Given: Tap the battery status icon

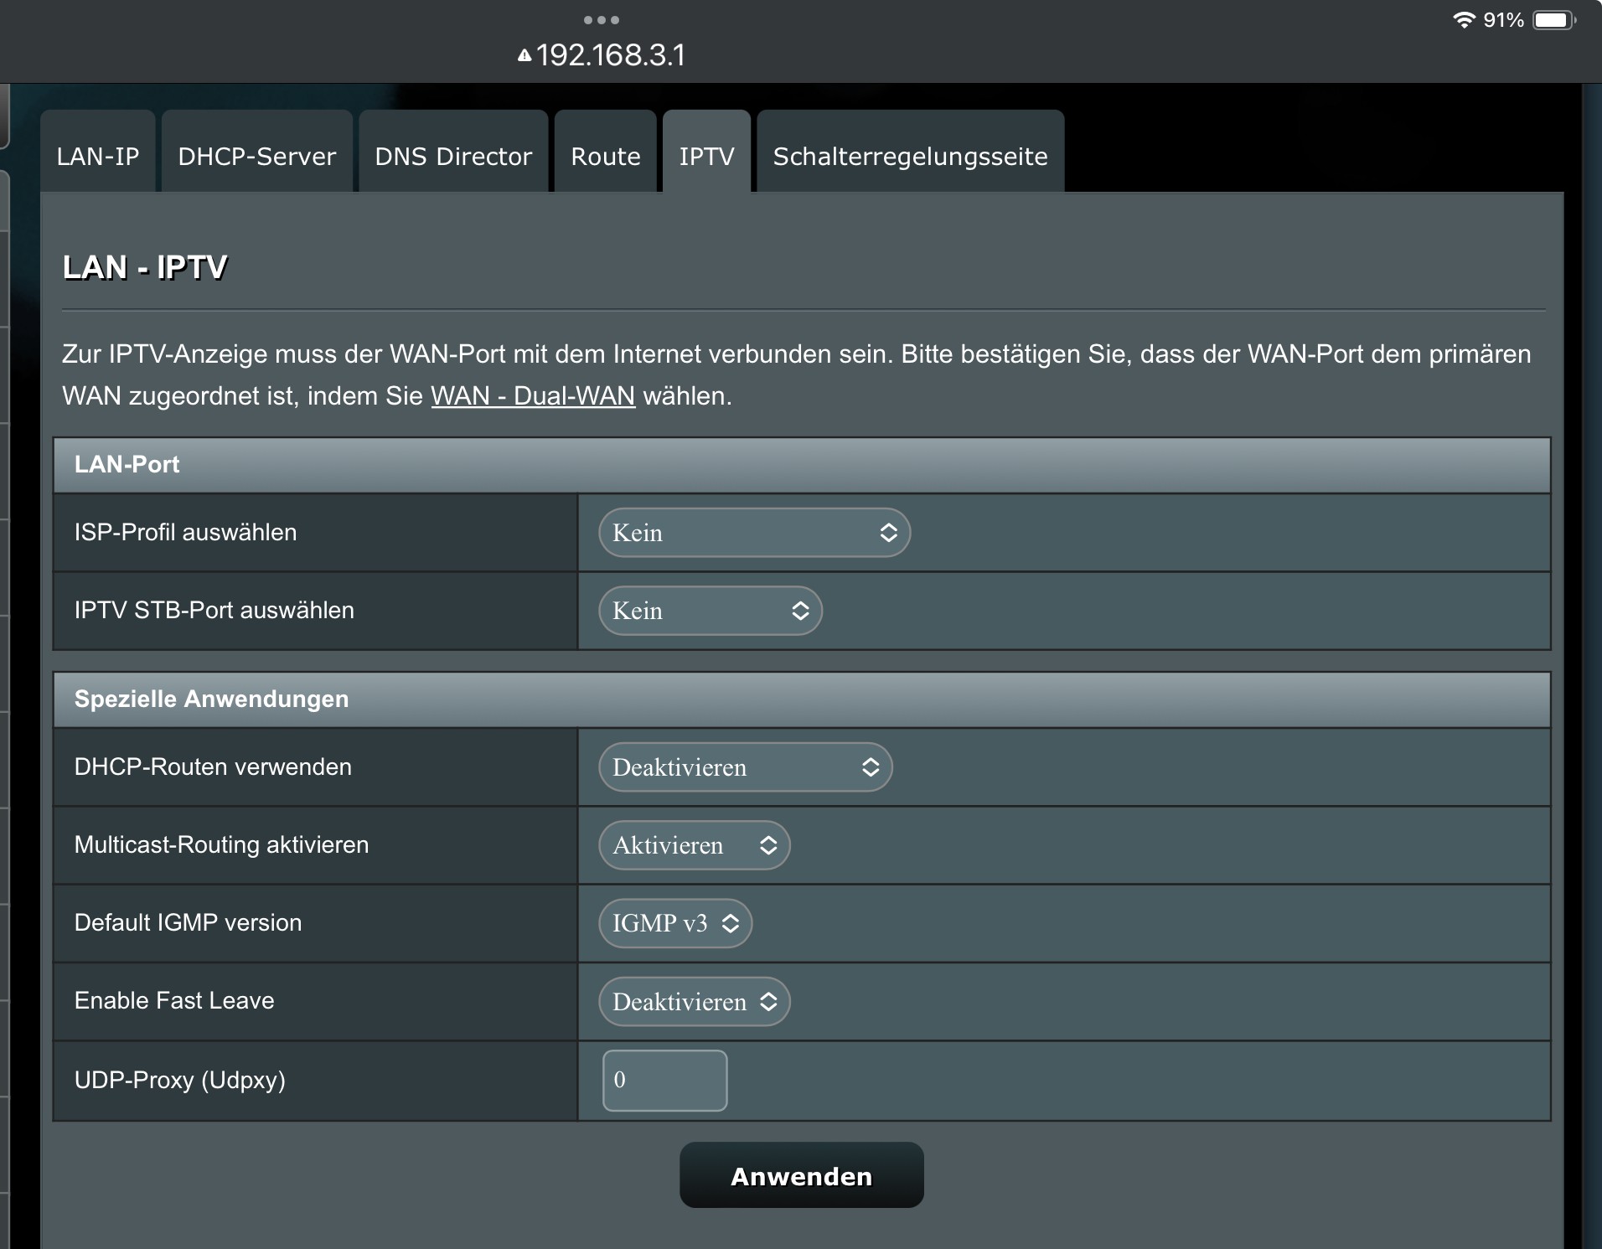Looking at the screenshot, I should [x=1553, y=20].
